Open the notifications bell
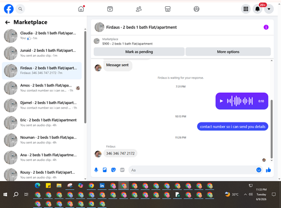The width and height of the screenshot is (281, 208). [257, 9]
